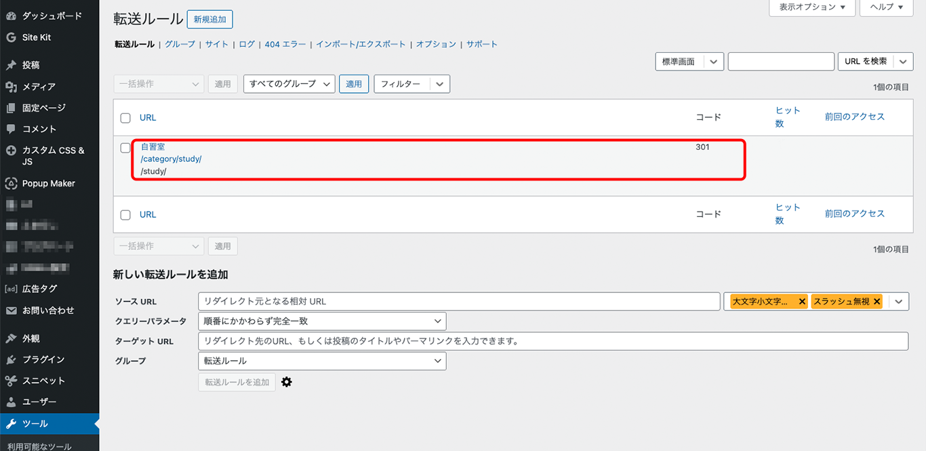Toggle select-all checkbox in table footer

[x=125, y=215]
